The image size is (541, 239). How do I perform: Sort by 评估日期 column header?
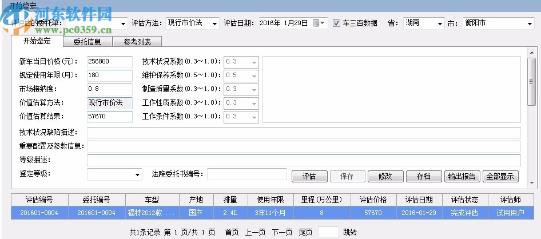(x=420, y=200)
